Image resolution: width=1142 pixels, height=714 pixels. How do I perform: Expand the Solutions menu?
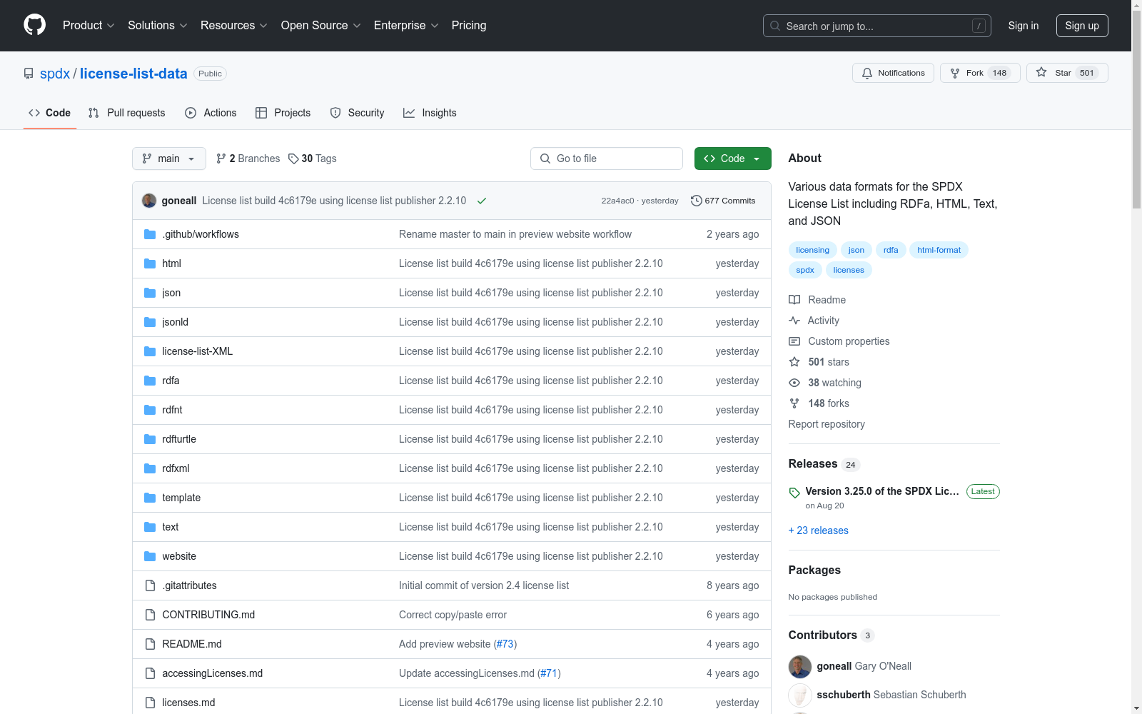pos(158,26)
